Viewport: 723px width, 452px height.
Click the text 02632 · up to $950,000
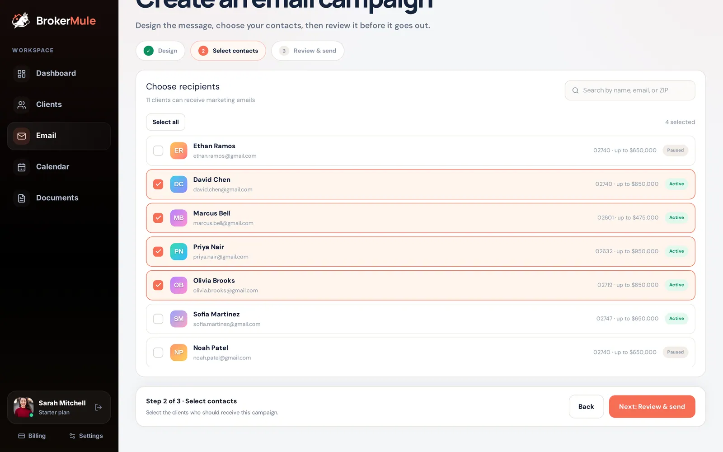point(627,251)
